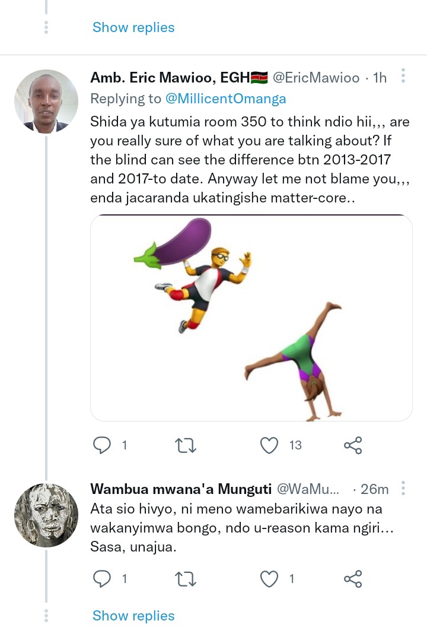The width and height of the screenshot is (427, 643).
Task: Open more options for Eric Mawioo's tweet
Action: (403, 75)
